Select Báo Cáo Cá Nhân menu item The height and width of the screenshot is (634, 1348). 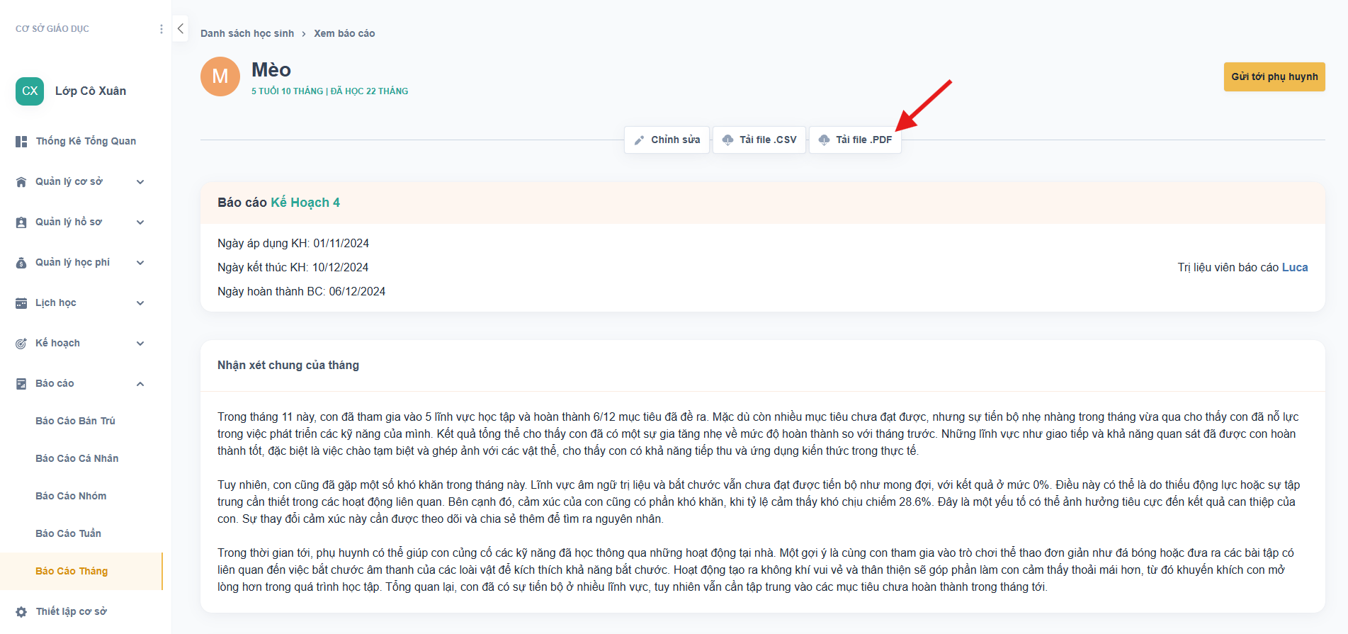tap(77, 458)
